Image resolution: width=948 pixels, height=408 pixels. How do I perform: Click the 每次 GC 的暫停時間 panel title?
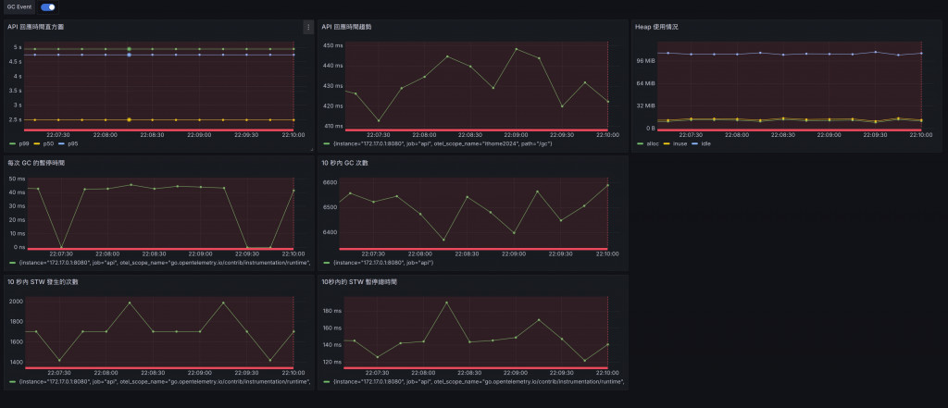[x=36, y=163]
